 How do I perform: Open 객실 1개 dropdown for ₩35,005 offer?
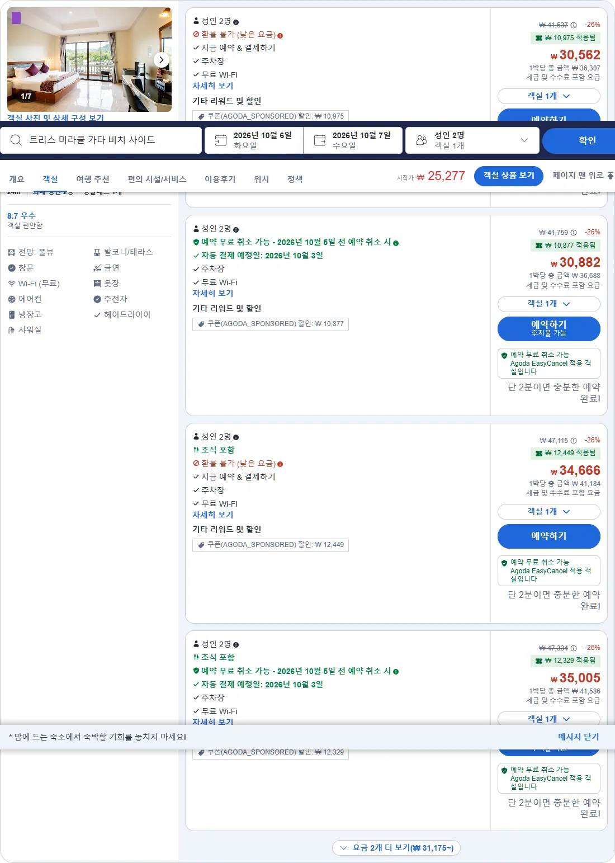click(x=549, y=719)
